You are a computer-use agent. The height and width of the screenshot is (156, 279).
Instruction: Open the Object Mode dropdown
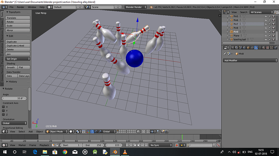tap(57, 131)
